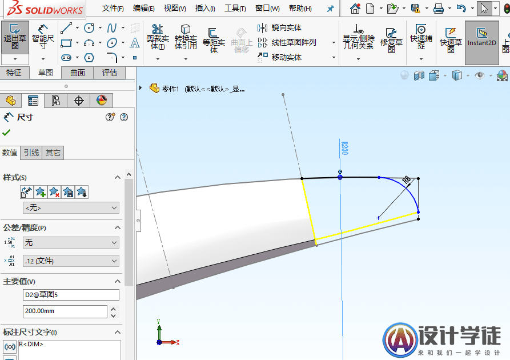
Task: Open the ConfigurationManager tab icon
Action: 56,101
